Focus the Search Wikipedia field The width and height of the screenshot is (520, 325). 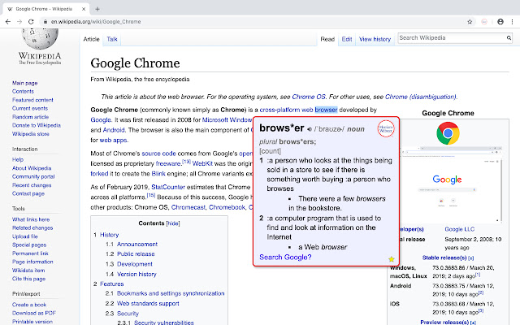click(452, 38)
